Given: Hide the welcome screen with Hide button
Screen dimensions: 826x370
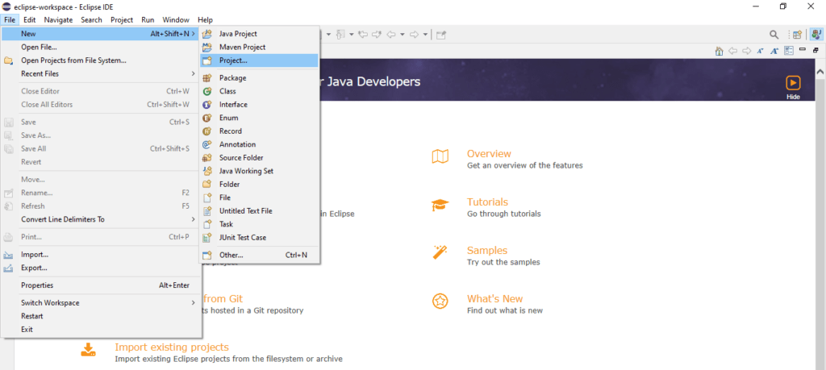Looking at the screenshot, I should (793, 88).
